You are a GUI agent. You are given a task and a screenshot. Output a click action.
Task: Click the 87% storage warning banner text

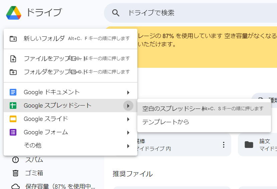pyautogui.click(x=207, y=40)
